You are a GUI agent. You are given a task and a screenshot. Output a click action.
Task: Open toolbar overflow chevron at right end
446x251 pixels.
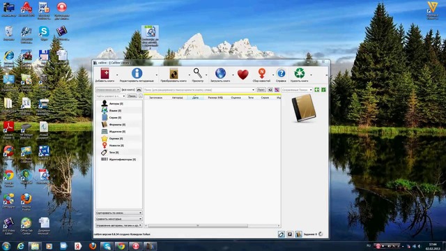coord(327,75)
